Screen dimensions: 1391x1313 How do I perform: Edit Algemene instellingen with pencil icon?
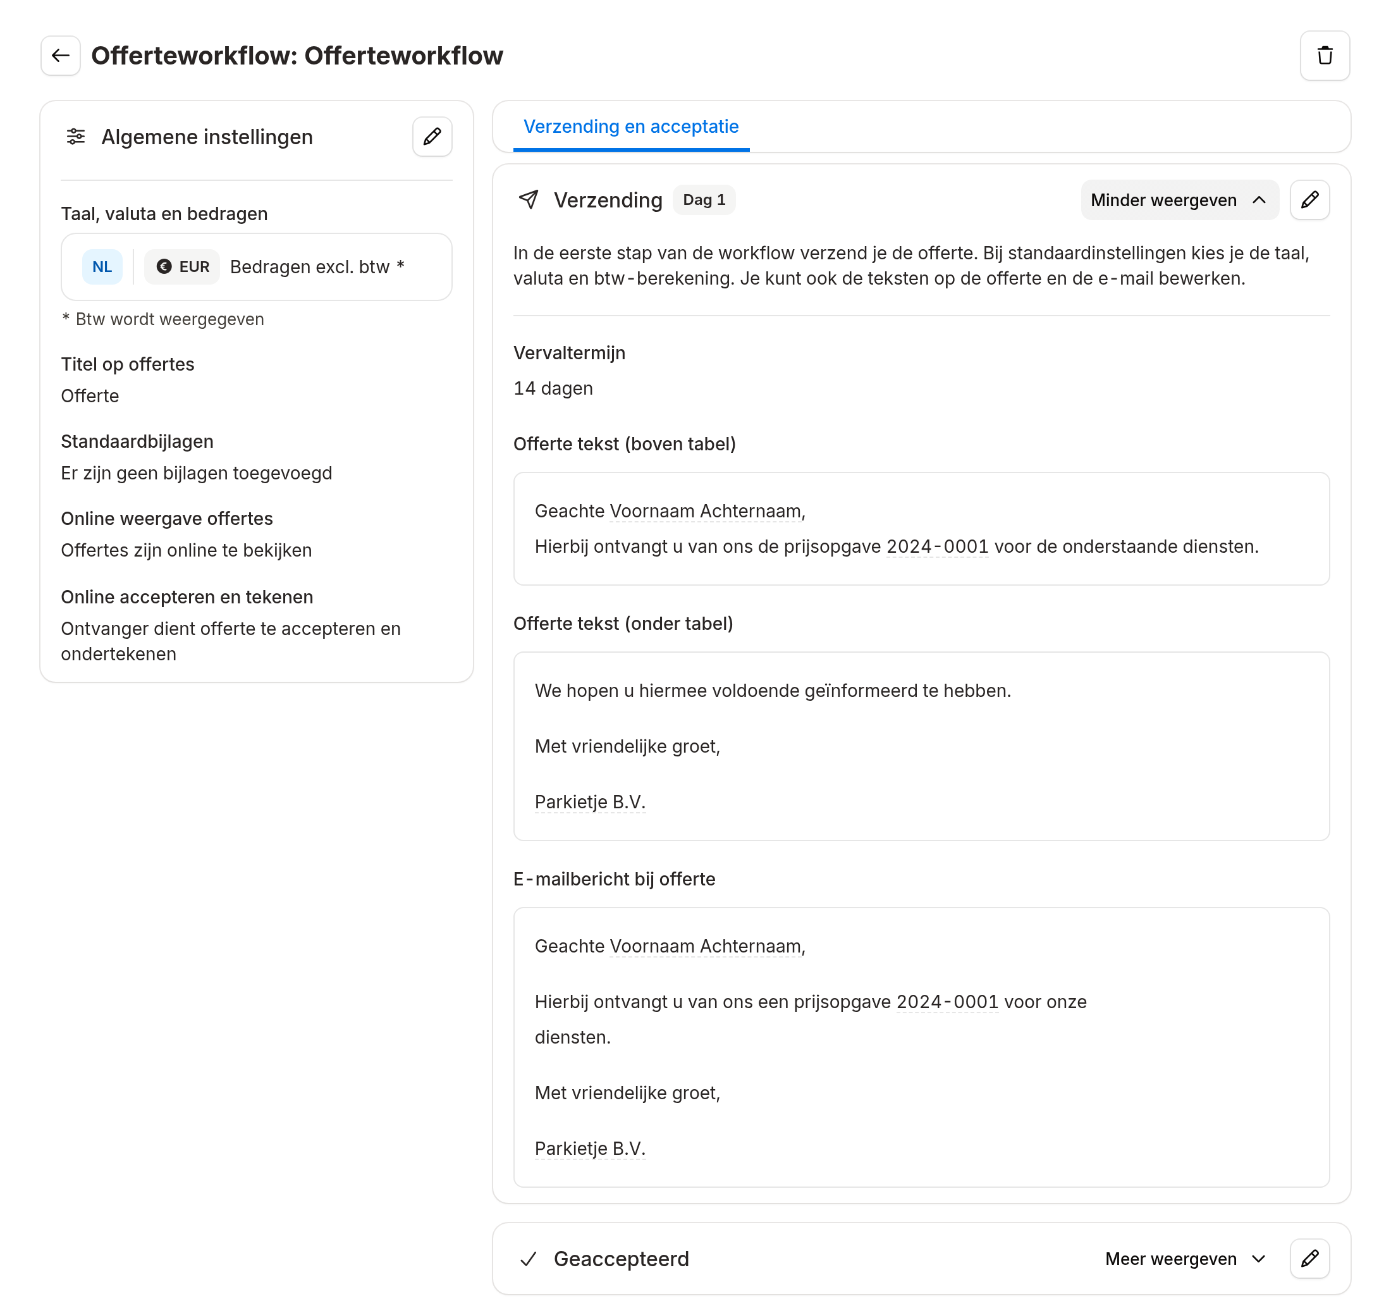432,137
